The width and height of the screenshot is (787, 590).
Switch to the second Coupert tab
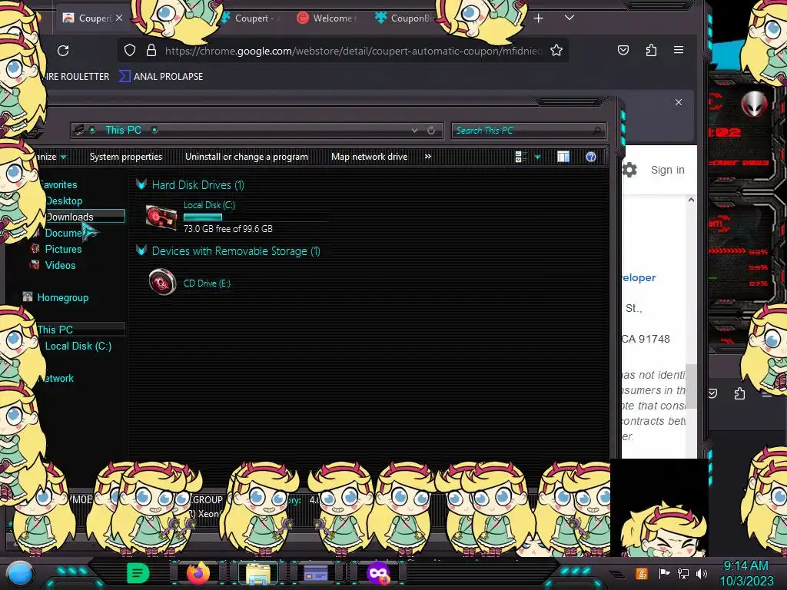click(x=250, y=18)
